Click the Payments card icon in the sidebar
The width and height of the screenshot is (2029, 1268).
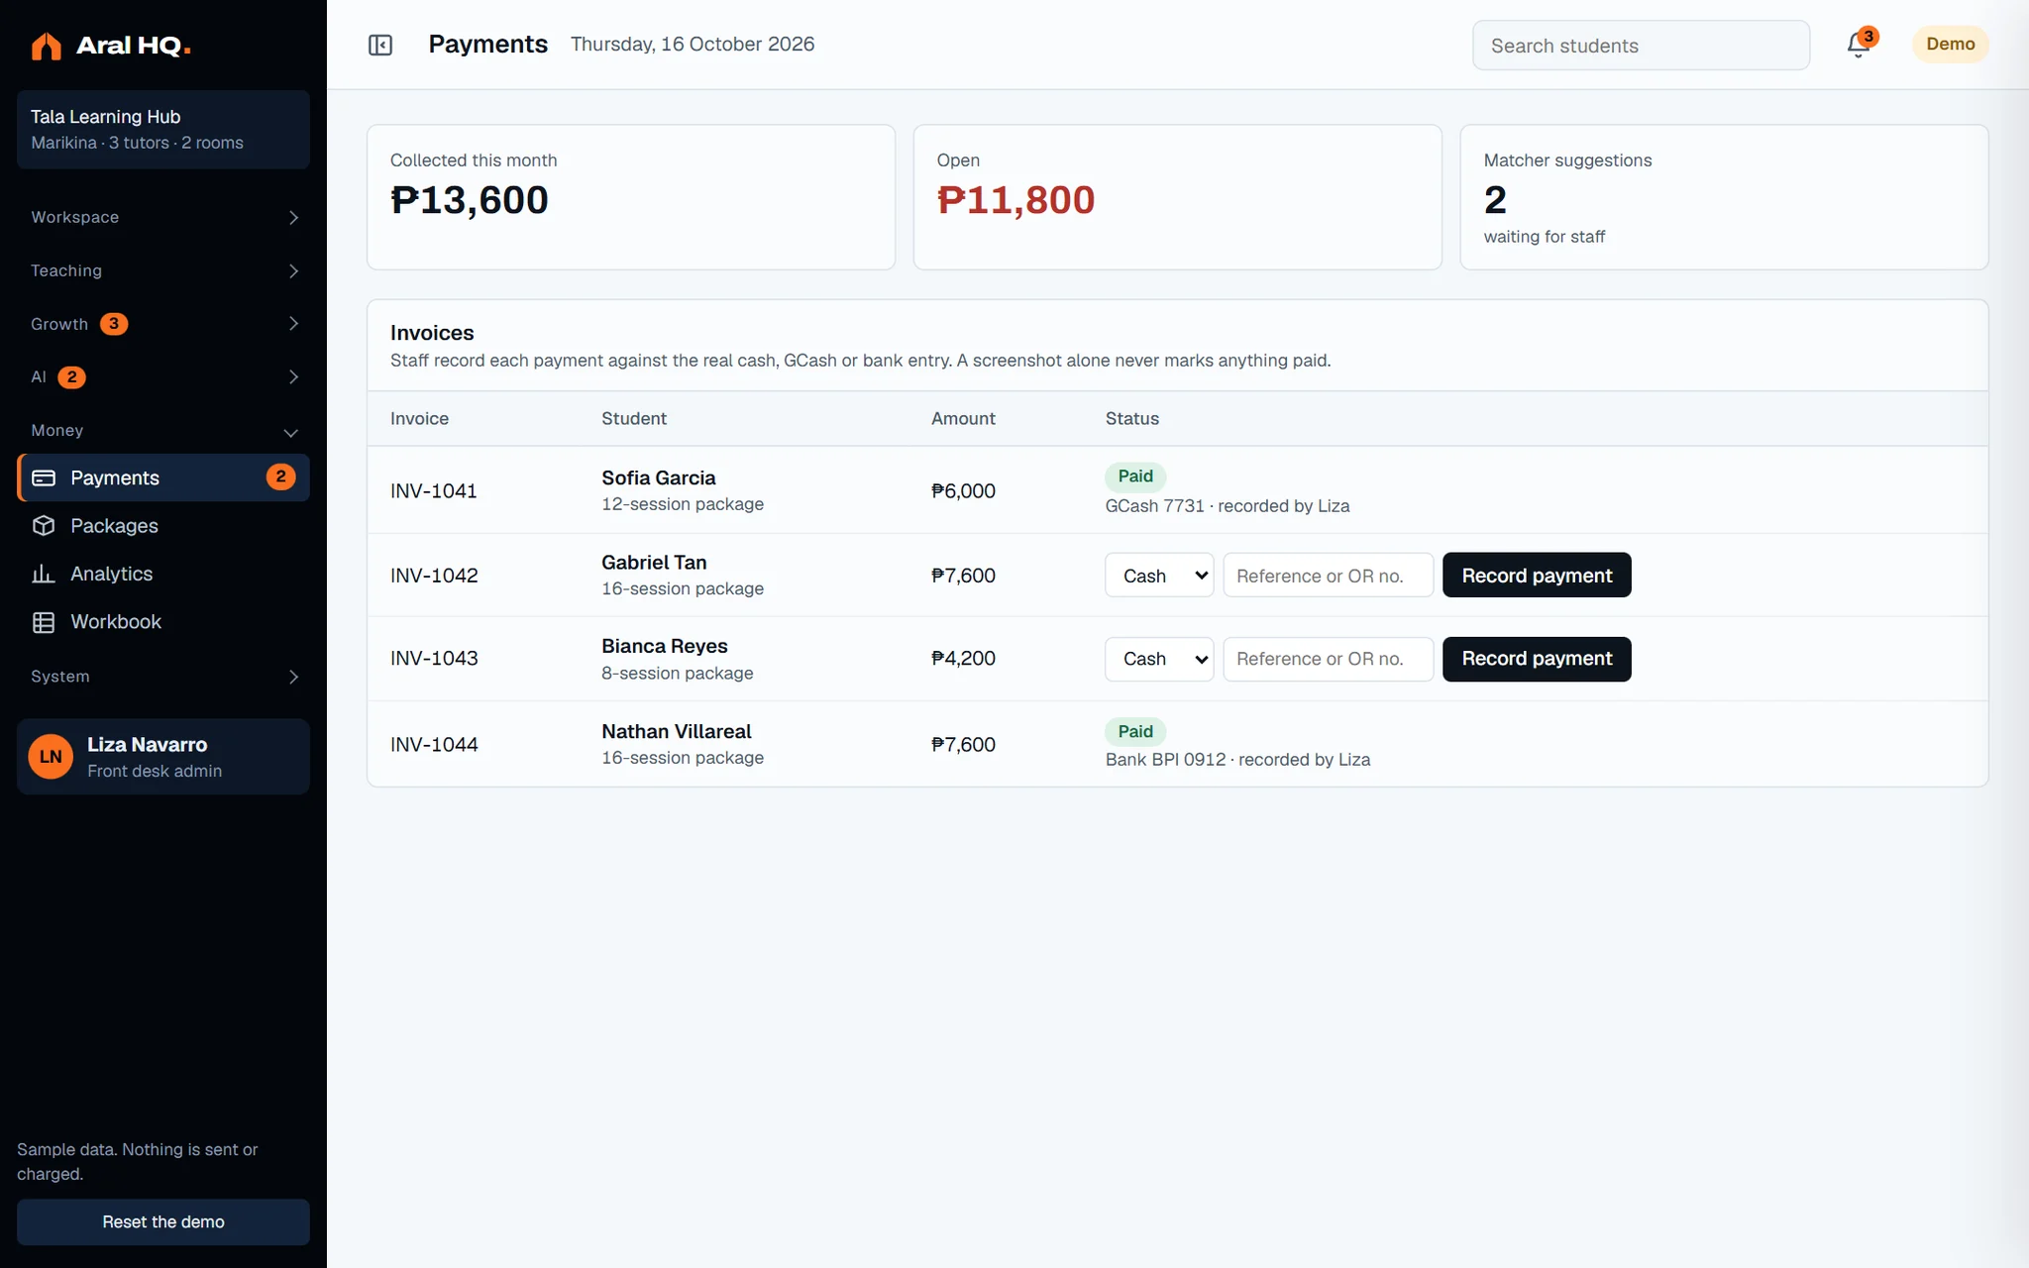click(44, 477)
